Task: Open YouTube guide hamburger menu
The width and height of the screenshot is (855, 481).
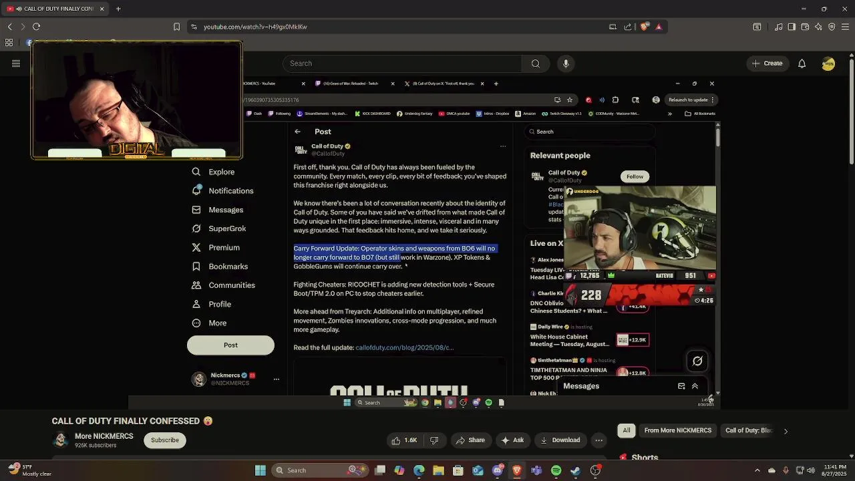Action: click(x=16, y=63)
